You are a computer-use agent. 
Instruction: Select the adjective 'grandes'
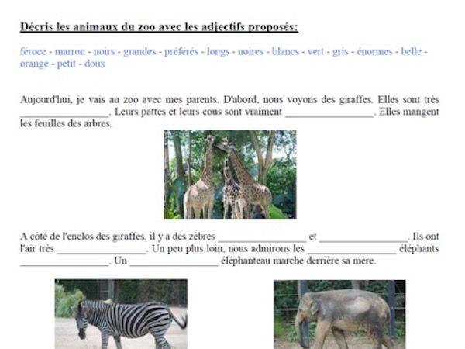click(x=139, y=52)
